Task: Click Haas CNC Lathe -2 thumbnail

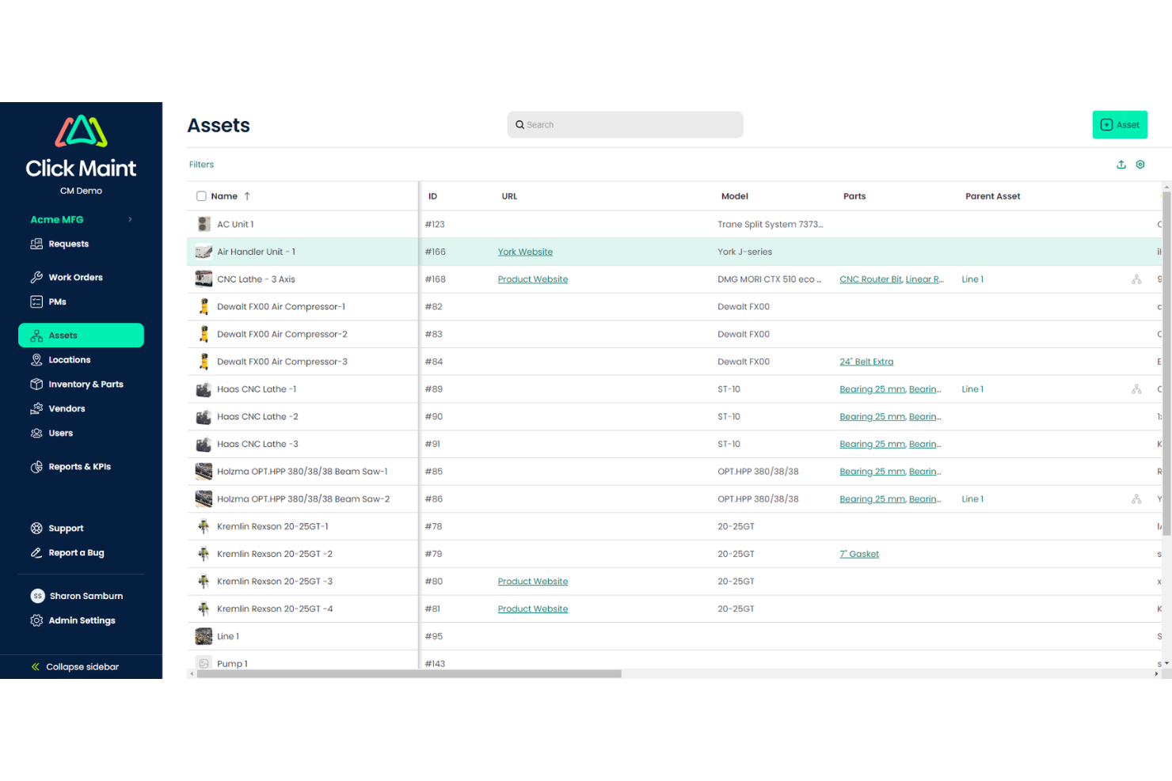Action: coord(204,417)
